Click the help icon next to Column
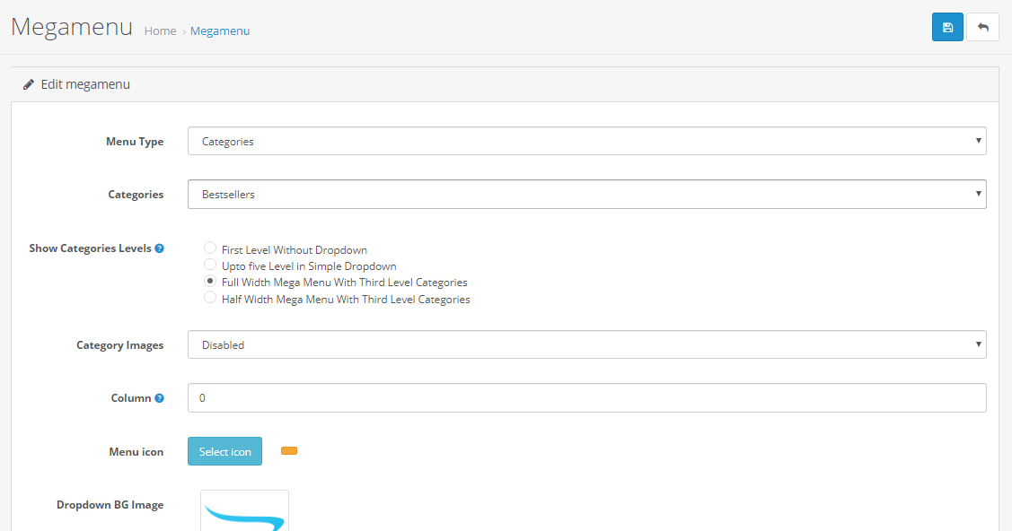This screenshot has width=1012, height=531. pyautogui.click(x=160, y=398)
